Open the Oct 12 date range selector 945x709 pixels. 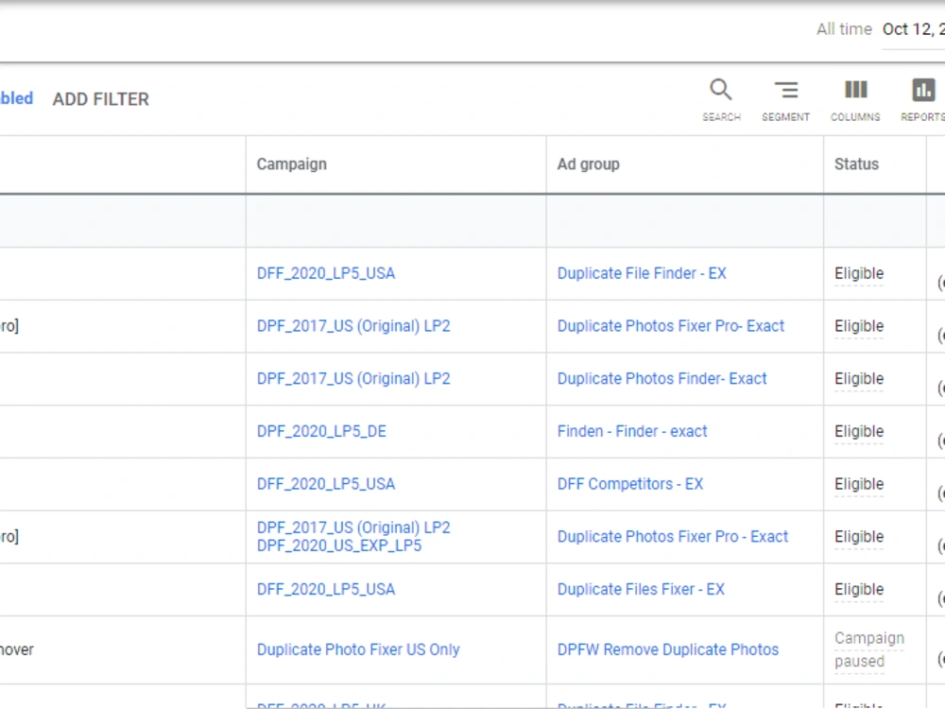click(913, 29)
